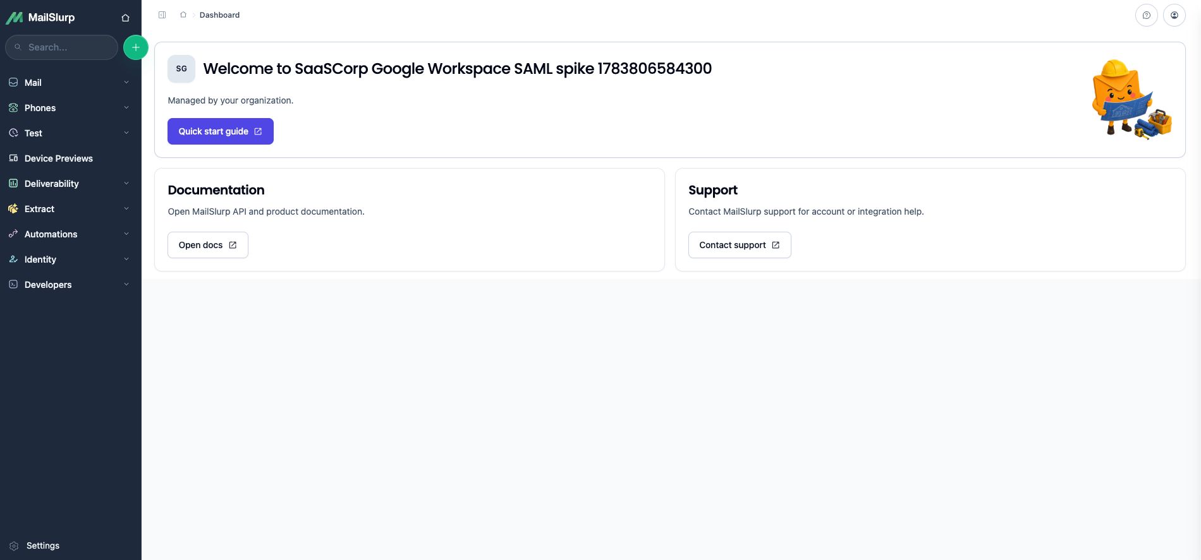Open the Developers sidebar menu

(70, 285)
